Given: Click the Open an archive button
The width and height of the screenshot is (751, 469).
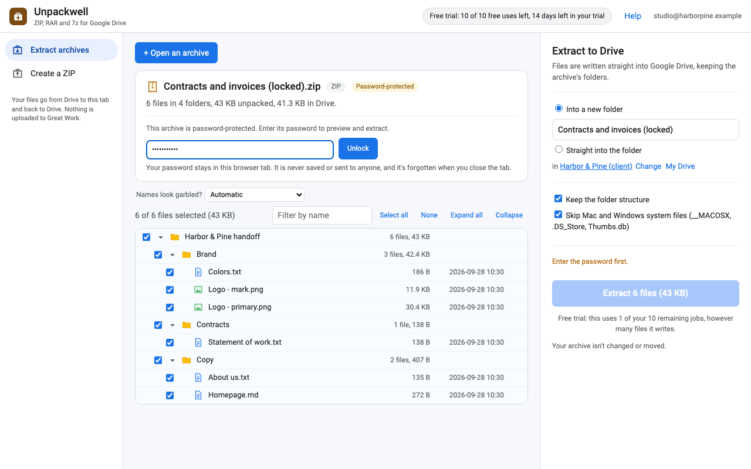Looking at the screenshot, I should click(176, 53).
